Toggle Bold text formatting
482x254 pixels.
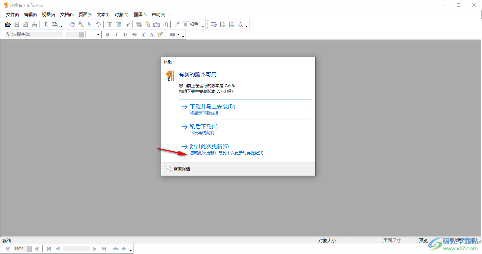pos(108,34)
